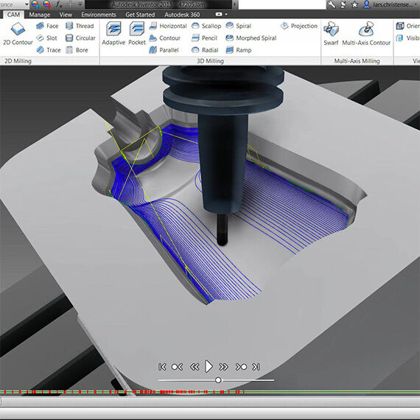The width and height of the screenshot is (420, 420).
Task: Skip to the end of simulation
Action: pyautogui.click(x=256, y=367)
